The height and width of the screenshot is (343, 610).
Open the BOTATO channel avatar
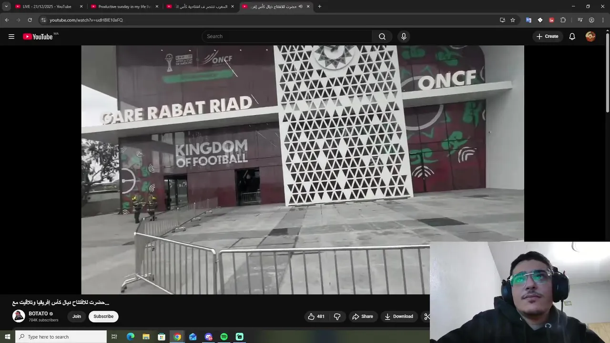point(19,316)
